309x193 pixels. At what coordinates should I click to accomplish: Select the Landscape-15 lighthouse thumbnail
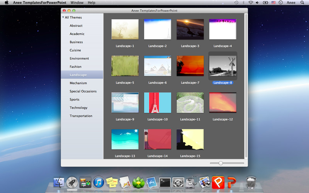(x=190, y=139)
